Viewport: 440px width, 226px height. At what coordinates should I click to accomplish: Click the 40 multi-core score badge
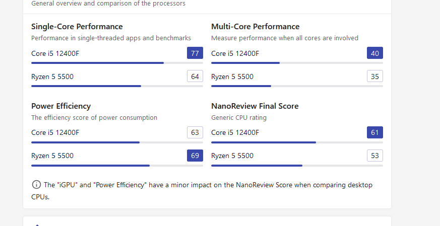point(375,53)
